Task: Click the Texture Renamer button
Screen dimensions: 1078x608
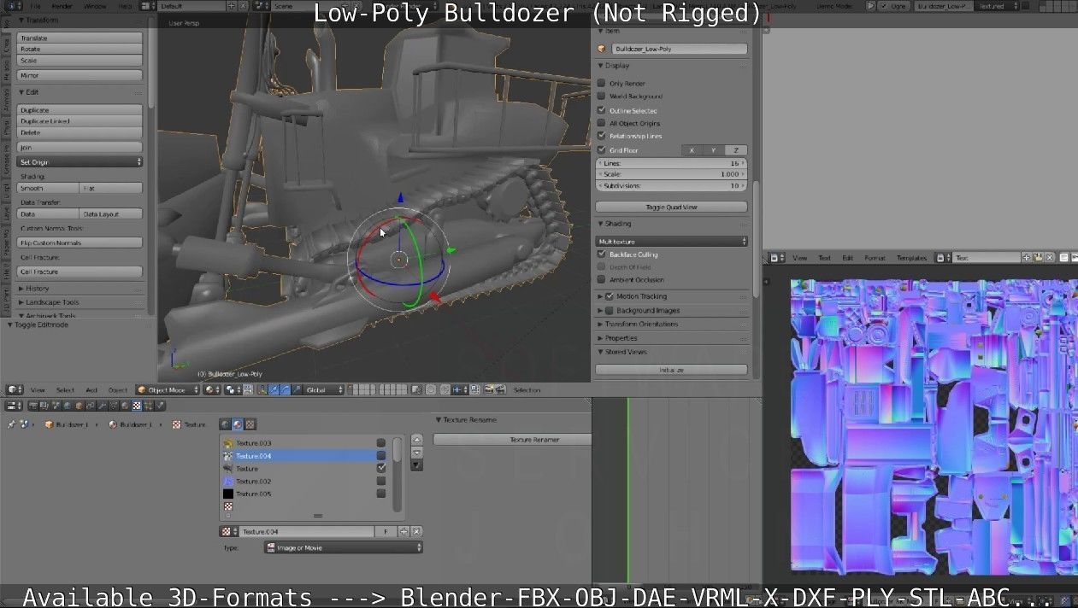Action: point(513,439)
